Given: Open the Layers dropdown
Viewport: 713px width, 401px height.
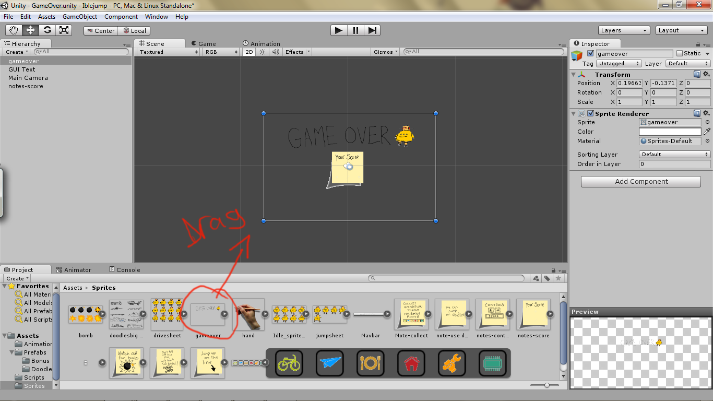Looking at the screenshot, I should [624, 30].
